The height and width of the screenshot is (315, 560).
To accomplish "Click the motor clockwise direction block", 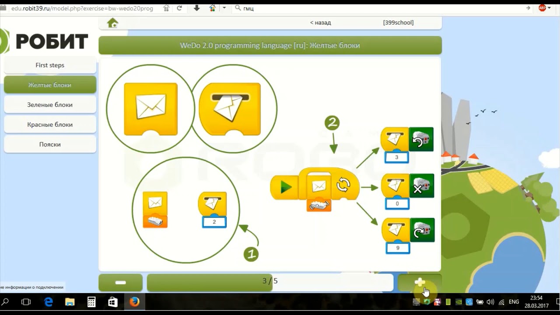I will pos(422,230).
